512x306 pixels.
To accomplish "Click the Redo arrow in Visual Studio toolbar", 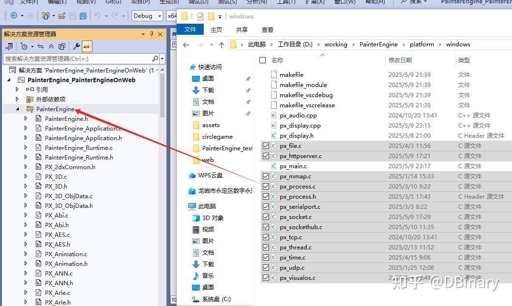I will click(115, 15).
